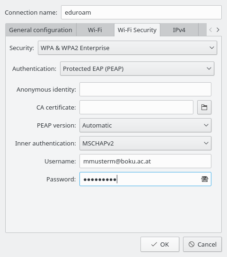Switch to the General configuration tab
This screenshot has height=257, width=227.
click(x=41, y=30)
